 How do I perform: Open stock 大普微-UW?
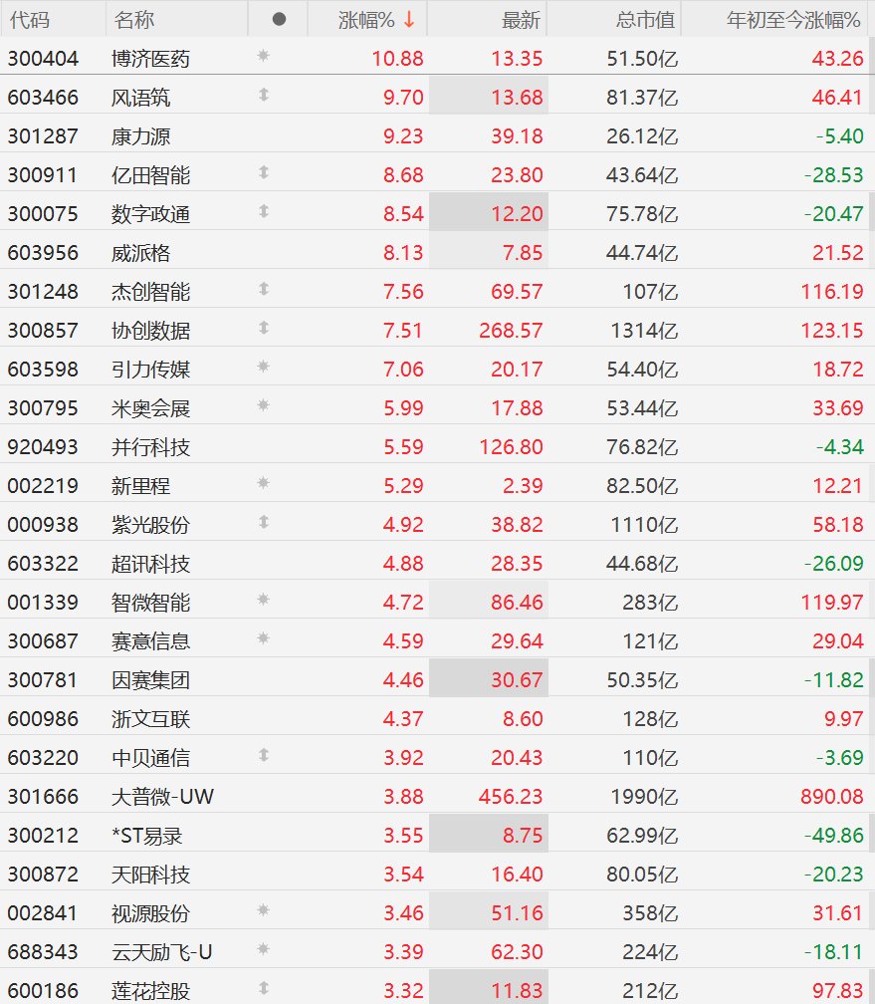coord(162,797)
